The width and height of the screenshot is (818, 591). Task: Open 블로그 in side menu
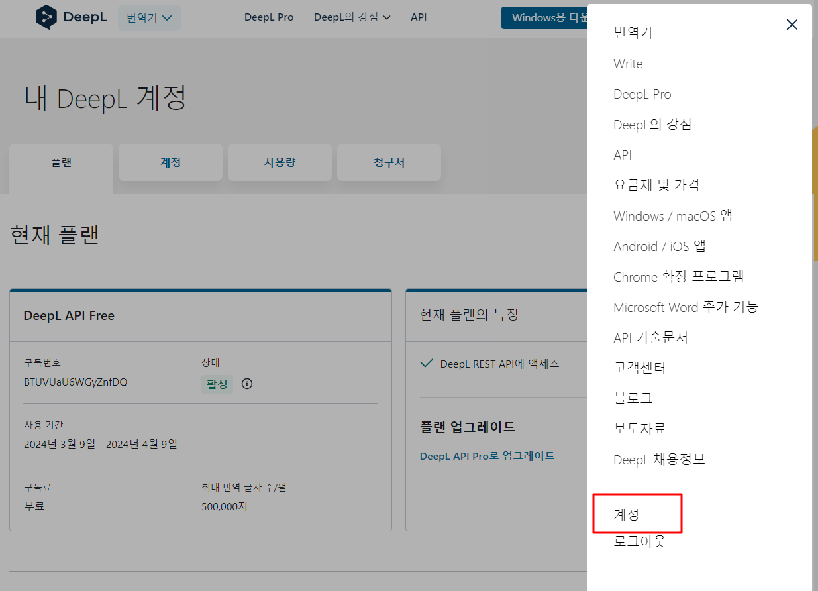633,398
